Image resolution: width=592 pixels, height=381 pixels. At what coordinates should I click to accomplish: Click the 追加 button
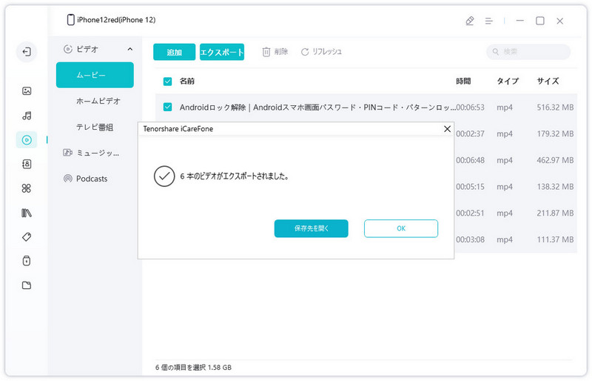pyautogui.click(x=174, y=52)
